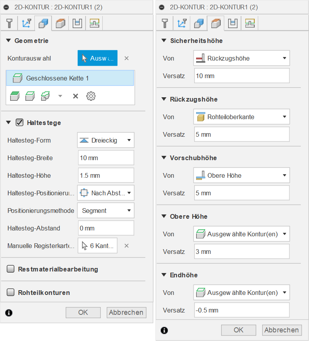309x341 pixels.
Task: Click the Endhöhe Versatz field showing -0.5 mm
Action: click(241, 310)
